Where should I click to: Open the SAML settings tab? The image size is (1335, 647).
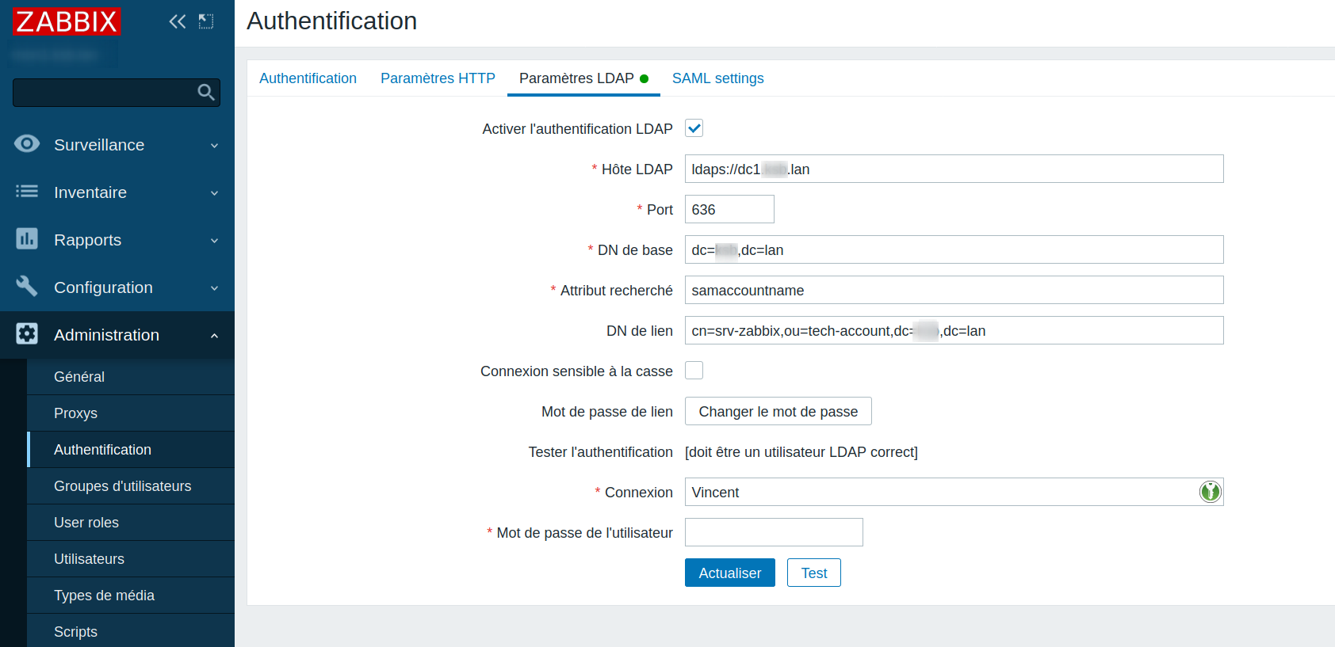717,78
